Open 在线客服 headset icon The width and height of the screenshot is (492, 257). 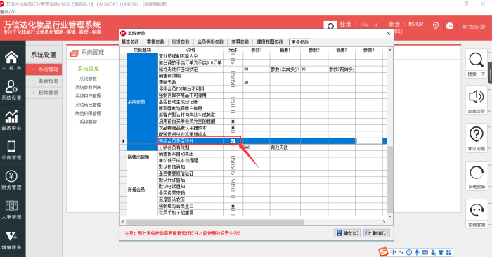(477, 210)
